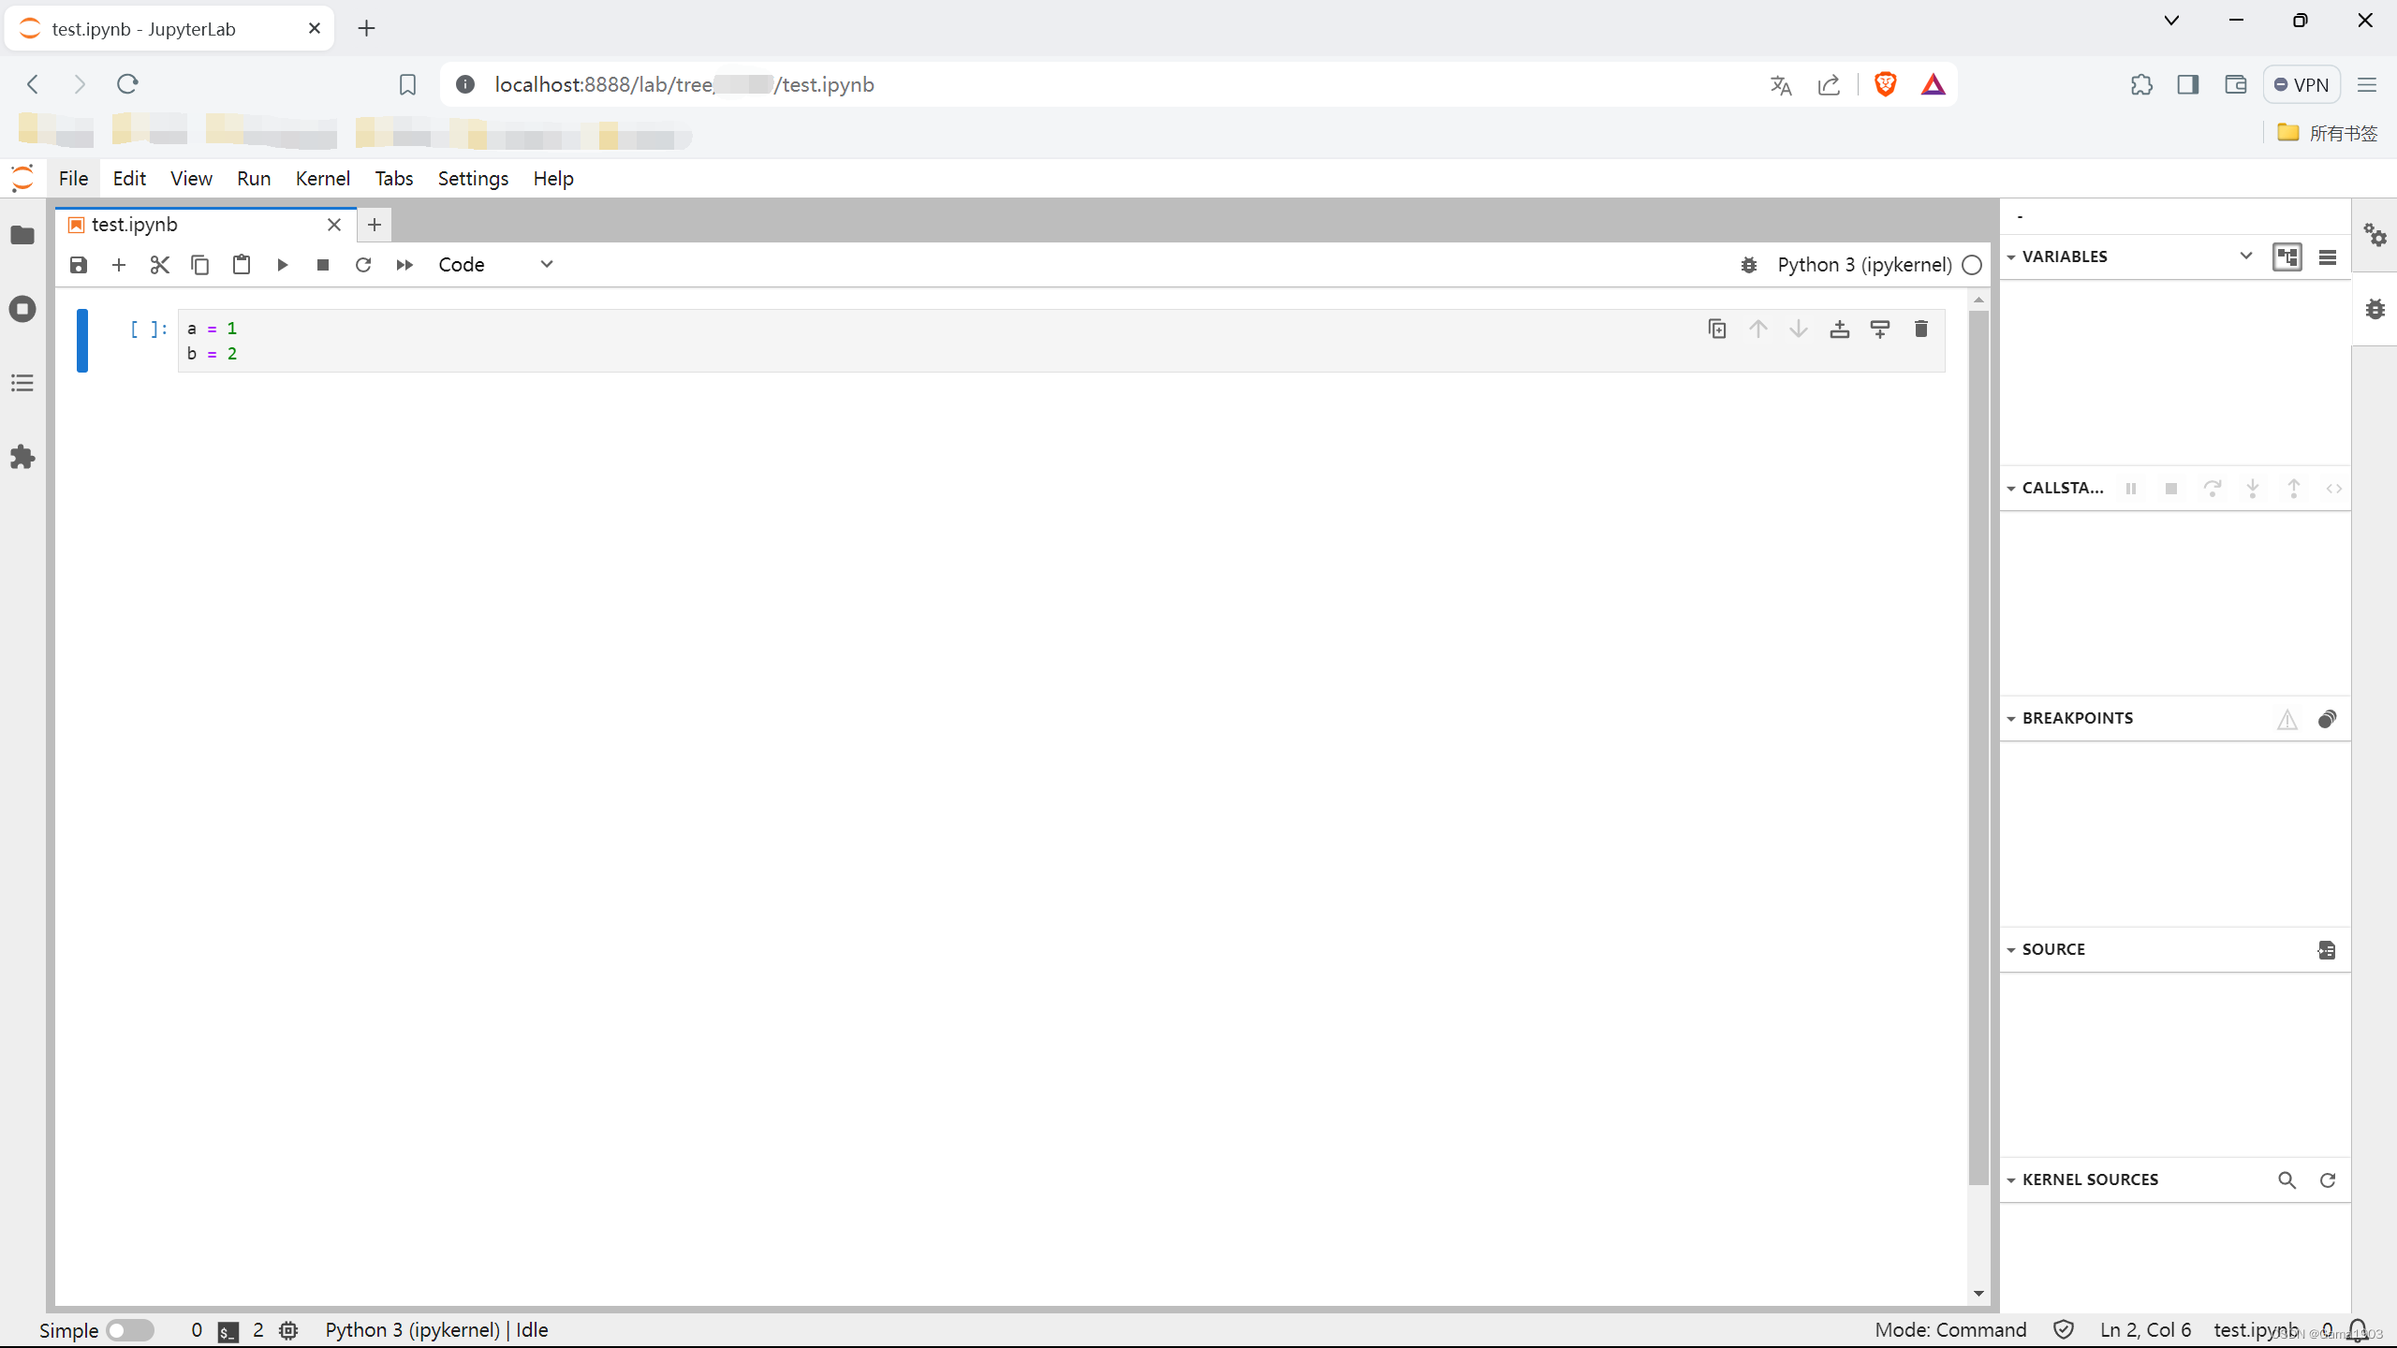Duplicate the current cell

click(1716, 329)
